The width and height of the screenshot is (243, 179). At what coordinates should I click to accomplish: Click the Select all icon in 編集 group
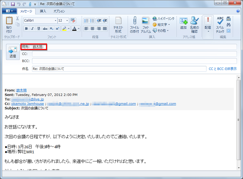click(228, 31)
